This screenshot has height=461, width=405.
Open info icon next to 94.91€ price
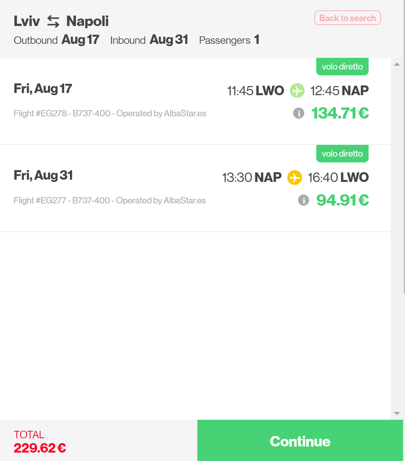pyautogui.click(x=304, y=200)
